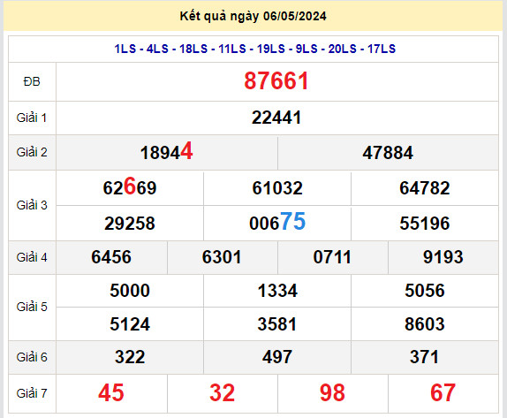Click the red Giải 7 number 45
Image resolution: width=507 pixels, height=418 pixels.
111,392
